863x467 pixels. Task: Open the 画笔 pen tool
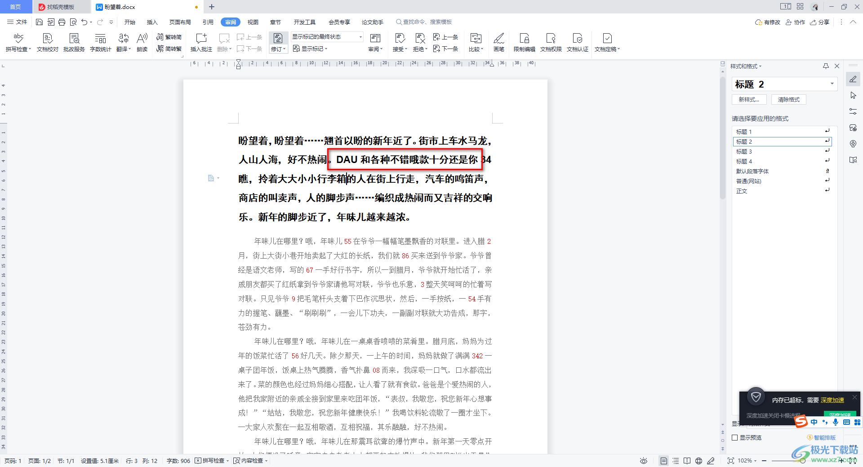click(499, 42)
